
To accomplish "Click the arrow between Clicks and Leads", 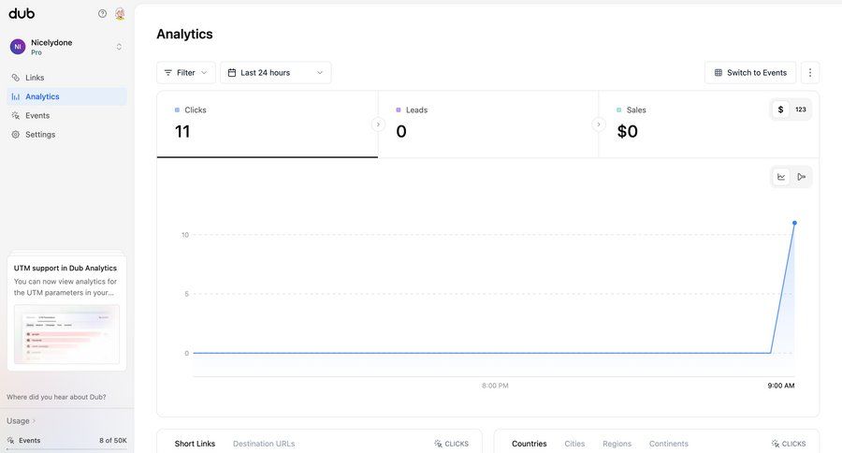I will click(x=378, y=124).
